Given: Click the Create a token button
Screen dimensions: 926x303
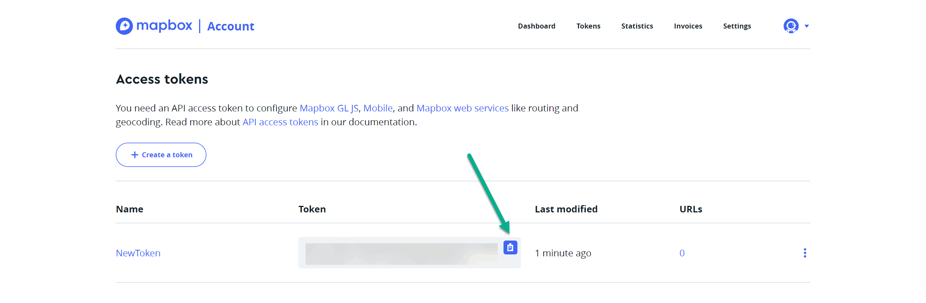Looking at the screenshot, I should point(161,155).
